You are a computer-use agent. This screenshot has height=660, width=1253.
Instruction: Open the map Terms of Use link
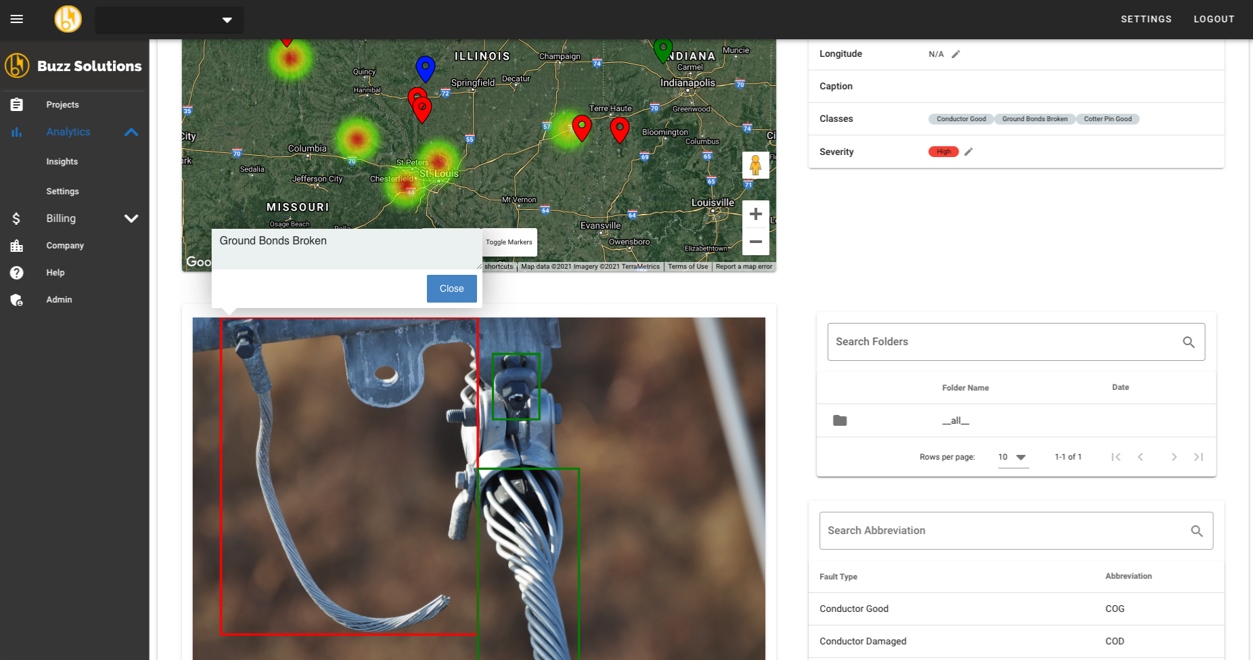pos(688,267)
